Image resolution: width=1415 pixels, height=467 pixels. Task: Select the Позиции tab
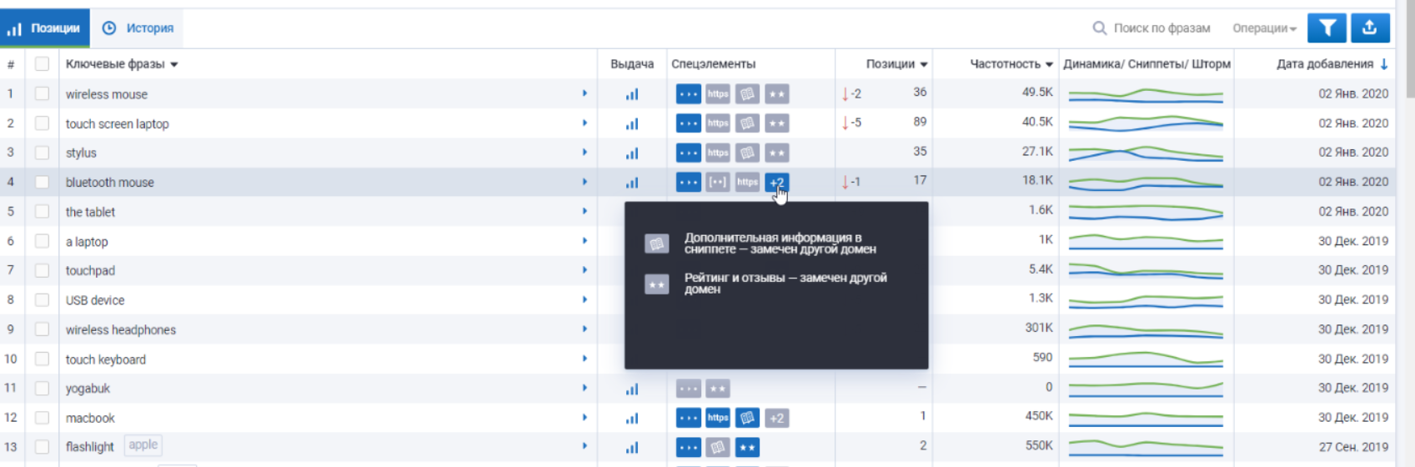click(x=45, y=28)
